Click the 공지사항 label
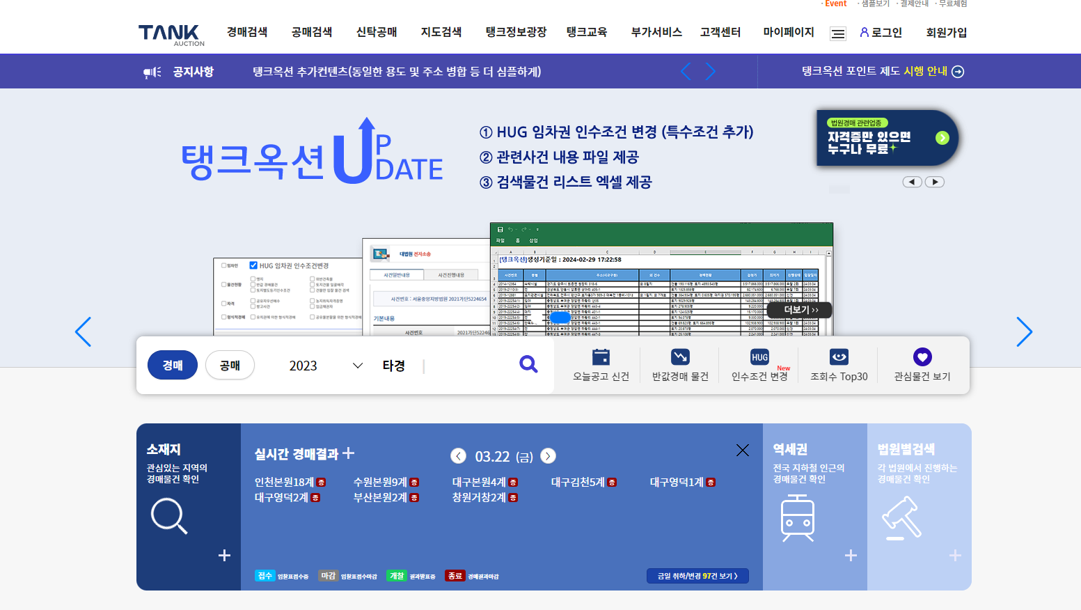 [194, 72]
